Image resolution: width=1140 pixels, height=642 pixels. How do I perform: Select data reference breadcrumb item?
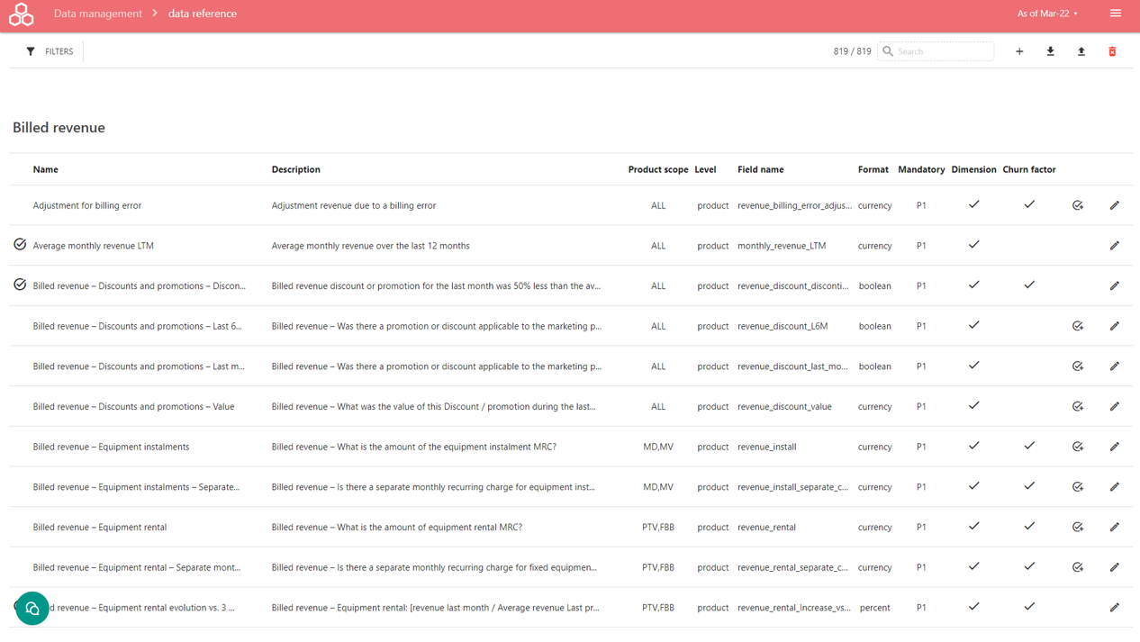[203, 14]
